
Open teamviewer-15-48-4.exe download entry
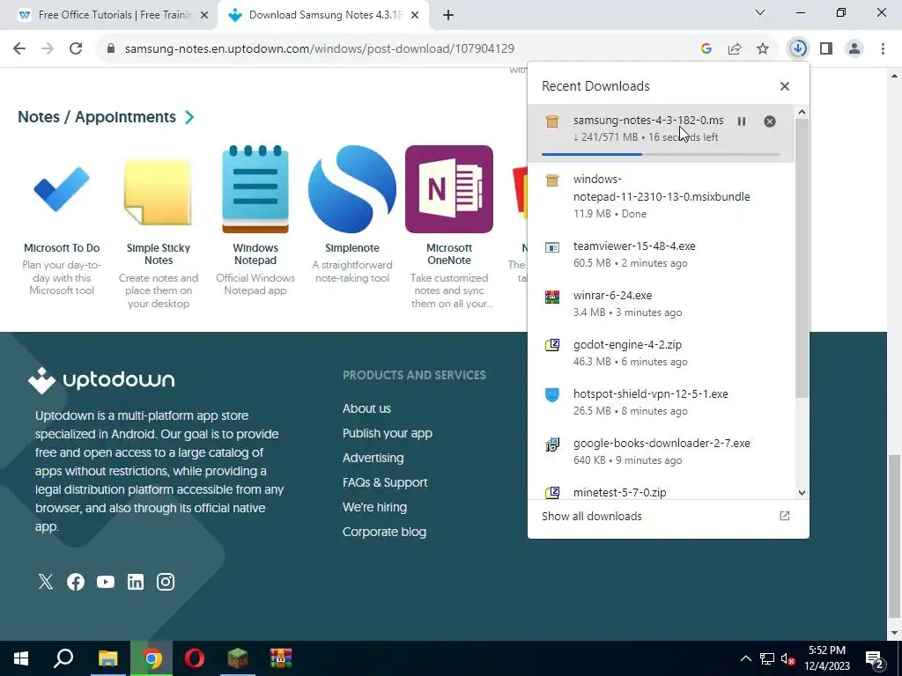tap(662, 254)
